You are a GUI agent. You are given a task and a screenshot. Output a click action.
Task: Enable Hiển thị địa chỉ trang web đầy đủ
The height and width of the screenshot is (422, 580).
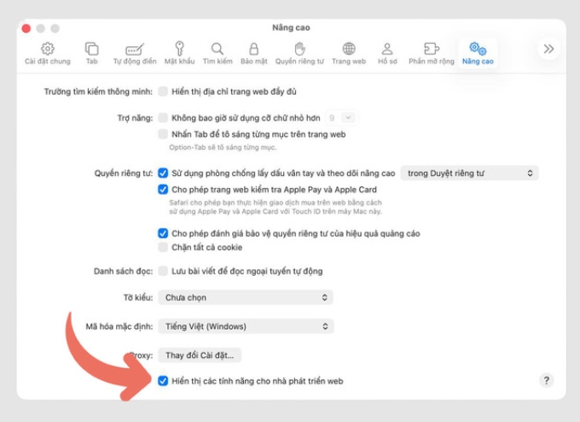163,91
